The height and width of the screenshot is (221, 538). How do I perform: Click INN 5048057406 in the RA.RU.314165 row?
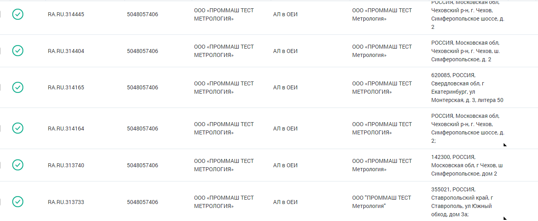tap(142, 87)
